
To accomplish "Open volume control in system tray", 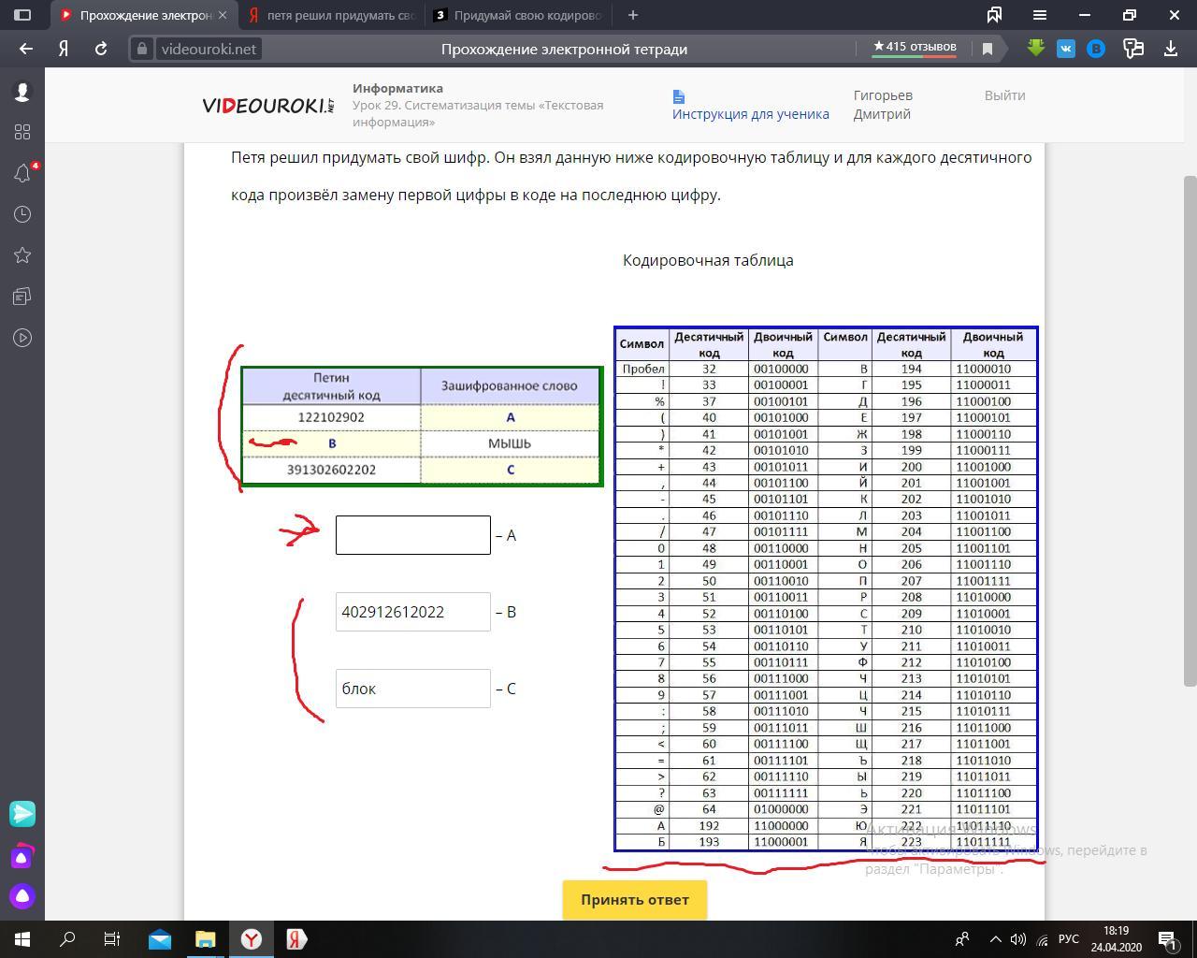I will pos(1018,939).
